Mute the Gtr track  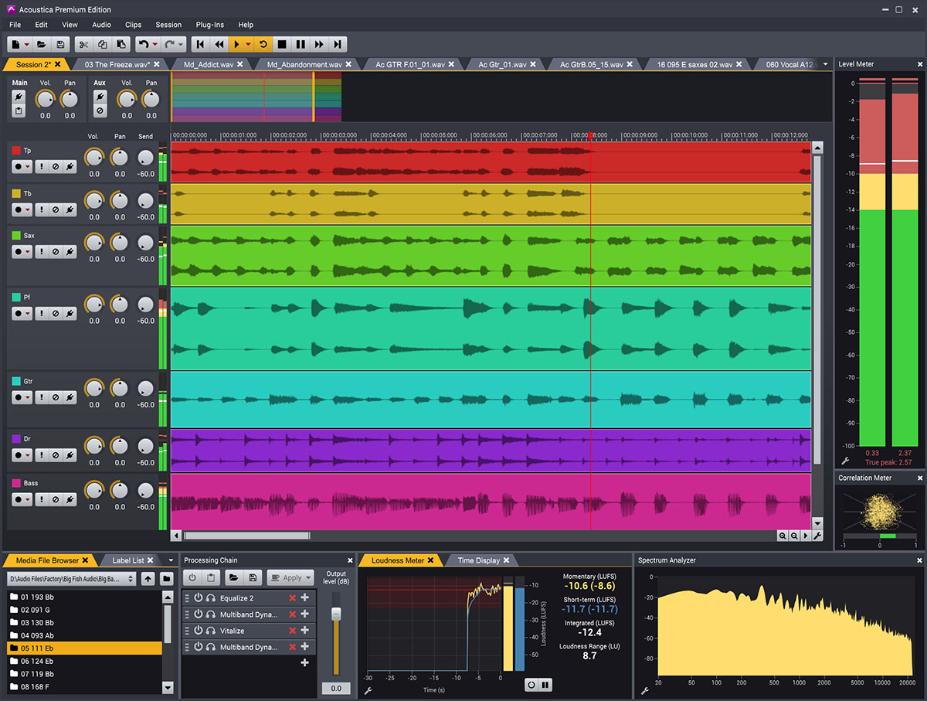56,397
